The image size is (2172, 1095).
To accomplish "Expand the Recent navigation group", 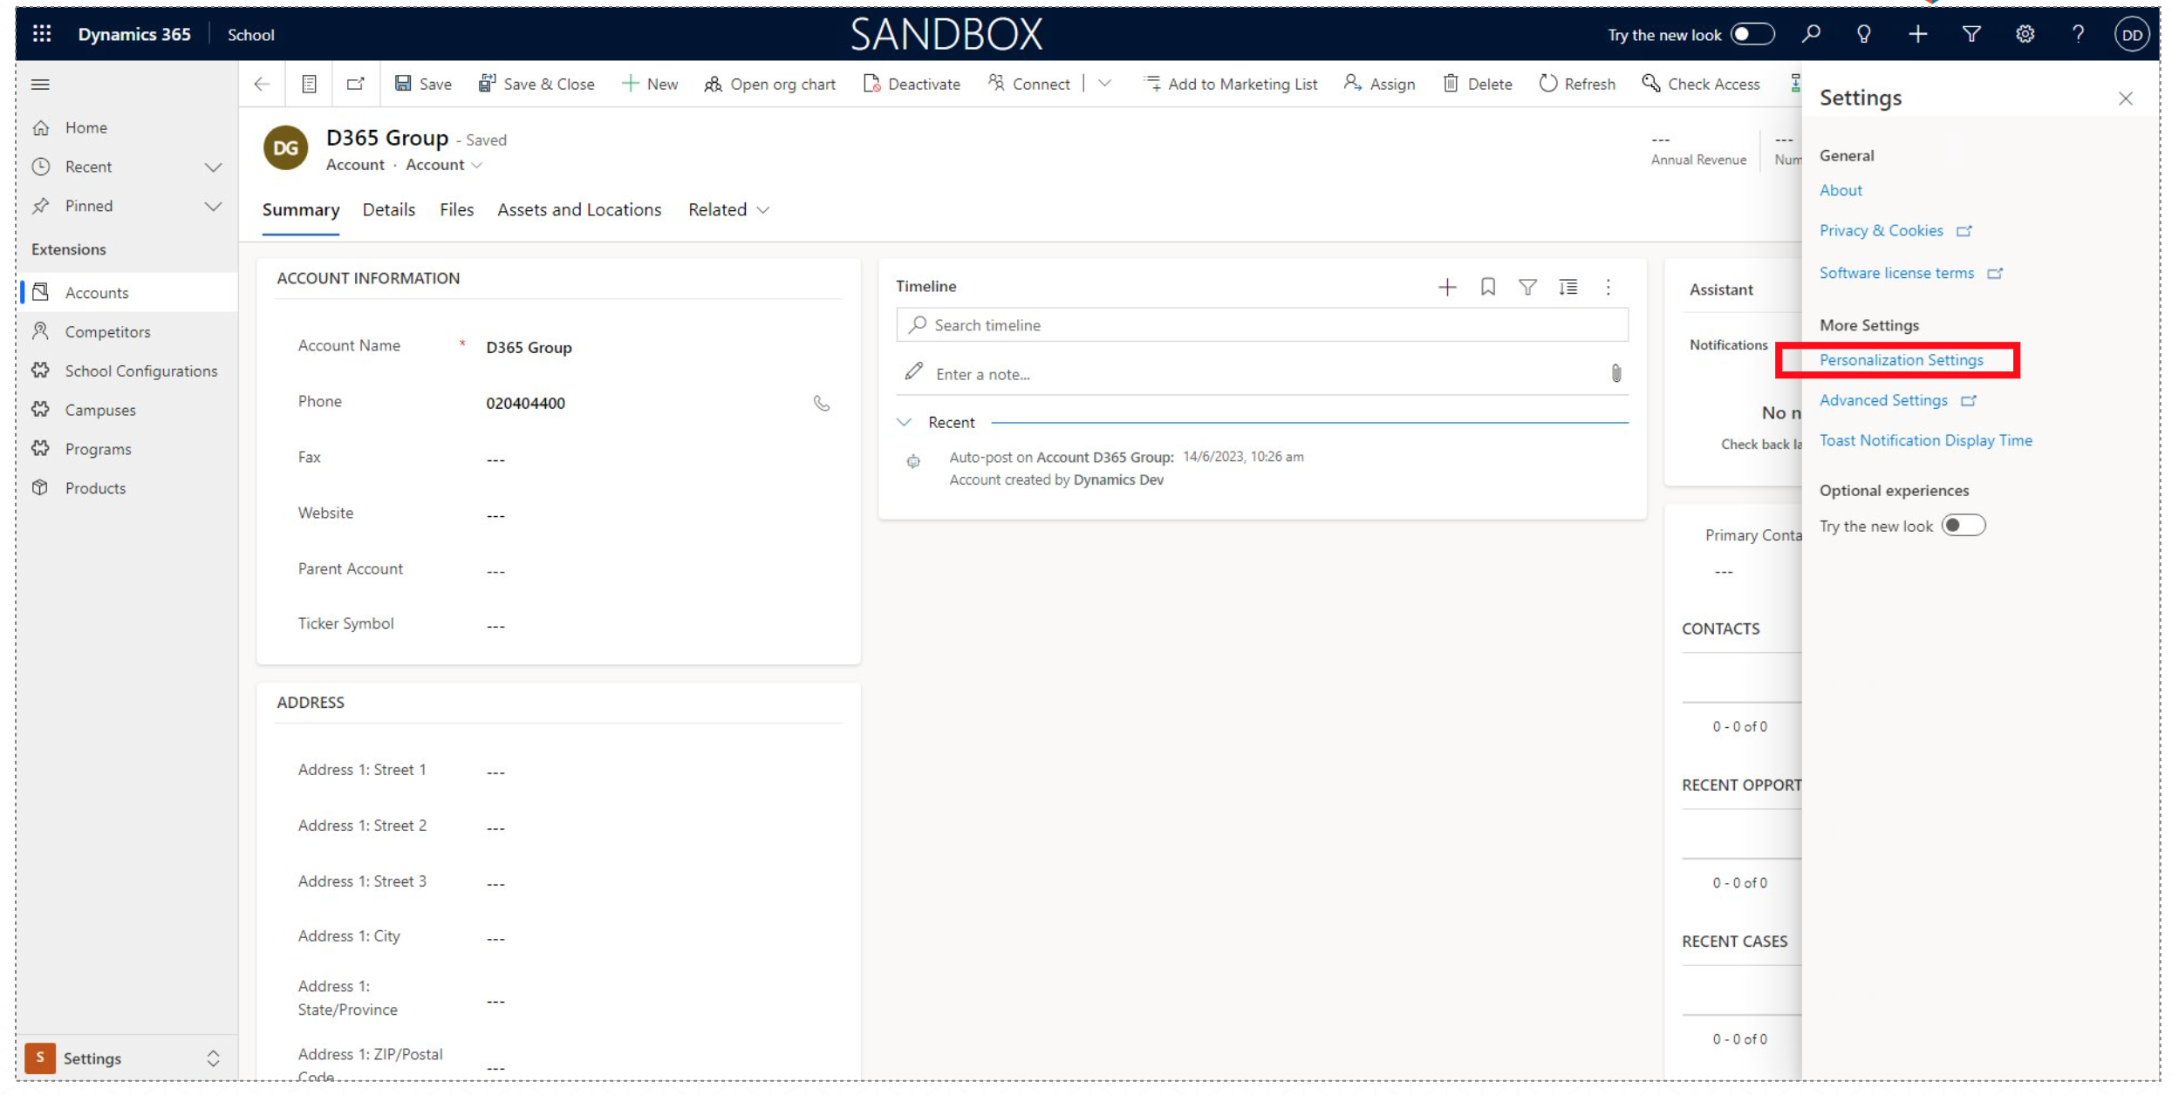I will click(x=213, y=167).
